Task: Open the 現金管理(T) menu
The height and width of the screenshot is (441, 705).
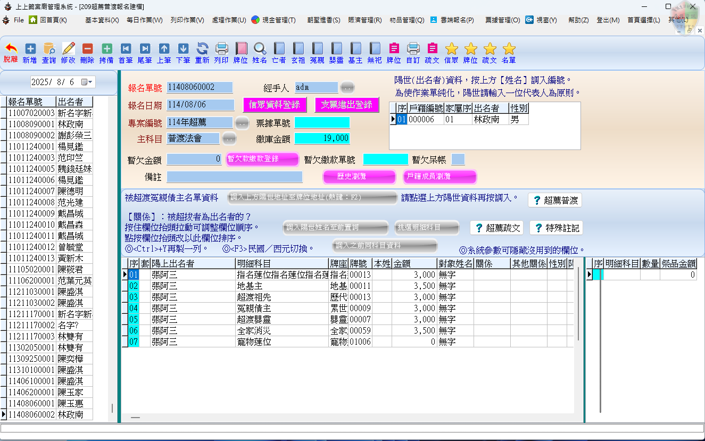Action: [x=273, y=20]
